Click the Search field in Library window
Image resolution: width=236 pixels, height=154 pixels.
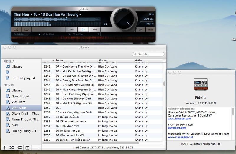148,54
